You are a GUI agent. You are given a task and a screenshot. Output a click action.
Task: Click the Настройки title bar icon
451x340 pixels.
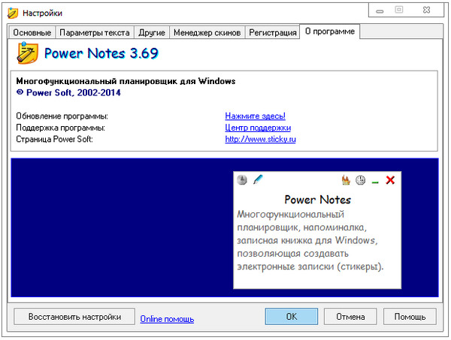pos(12,13)
